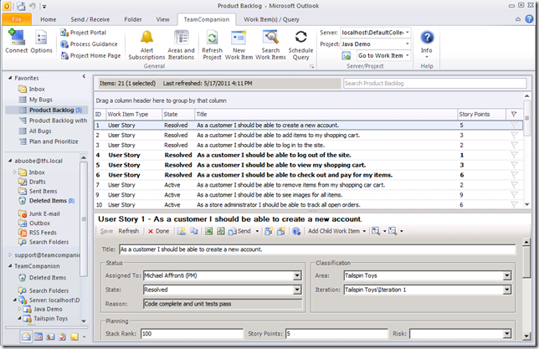Click Refresh Project in the ribbon
Image resolution: width=539 pixels, height=349 pixels.
click(x=212, y=44)
